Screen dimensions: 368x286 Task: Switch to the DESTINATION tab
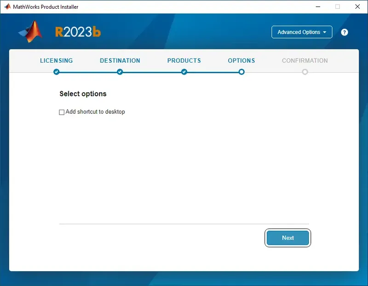[120, 60]
